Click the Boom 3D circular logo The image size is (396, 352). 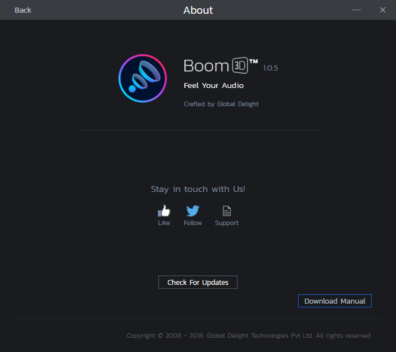click(143, 78)
